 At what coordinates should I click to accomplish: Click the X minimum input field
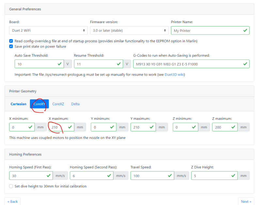(22, 127)
